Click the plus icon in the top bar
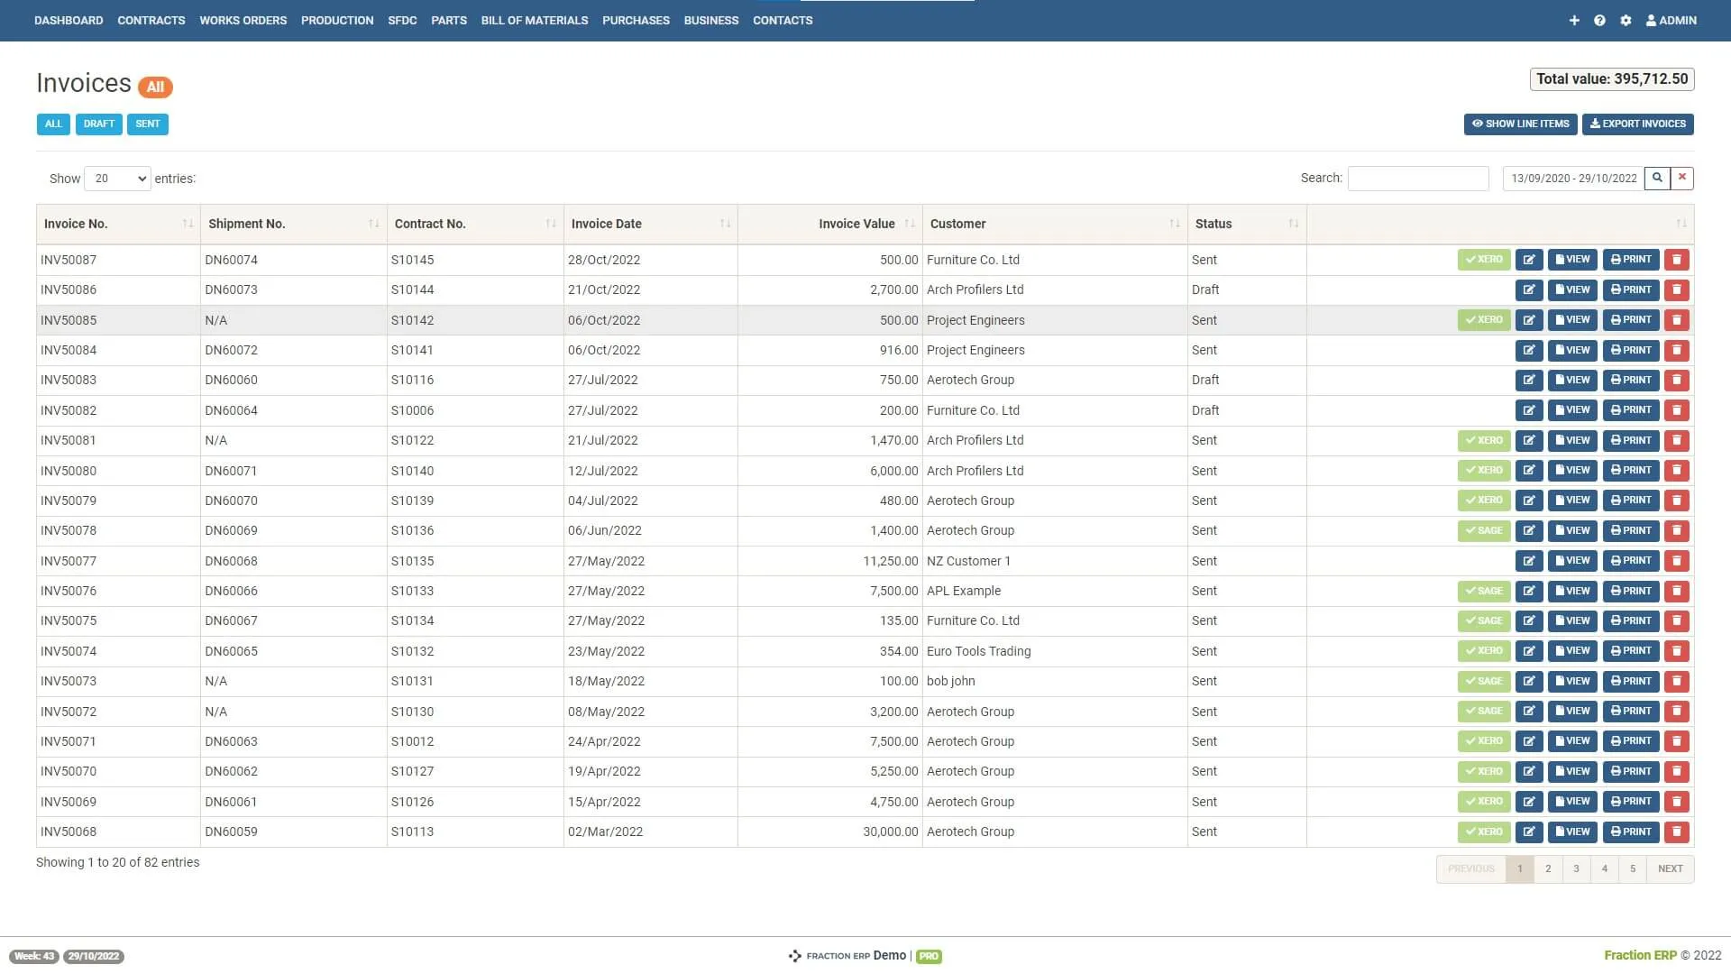 [x=1574, y=20]
